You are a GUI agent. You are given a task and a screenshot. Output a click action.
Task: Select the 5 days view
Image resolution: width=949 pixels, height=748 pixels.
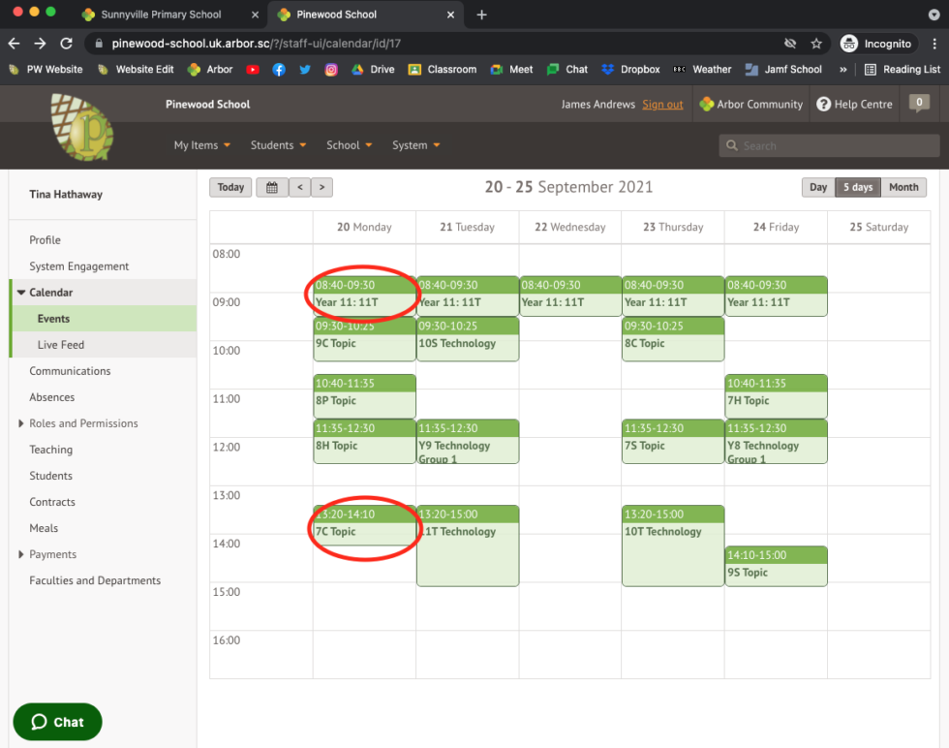[x=858, y=187]
